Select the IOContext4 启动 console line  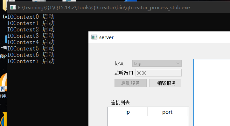tap(31, 42)
